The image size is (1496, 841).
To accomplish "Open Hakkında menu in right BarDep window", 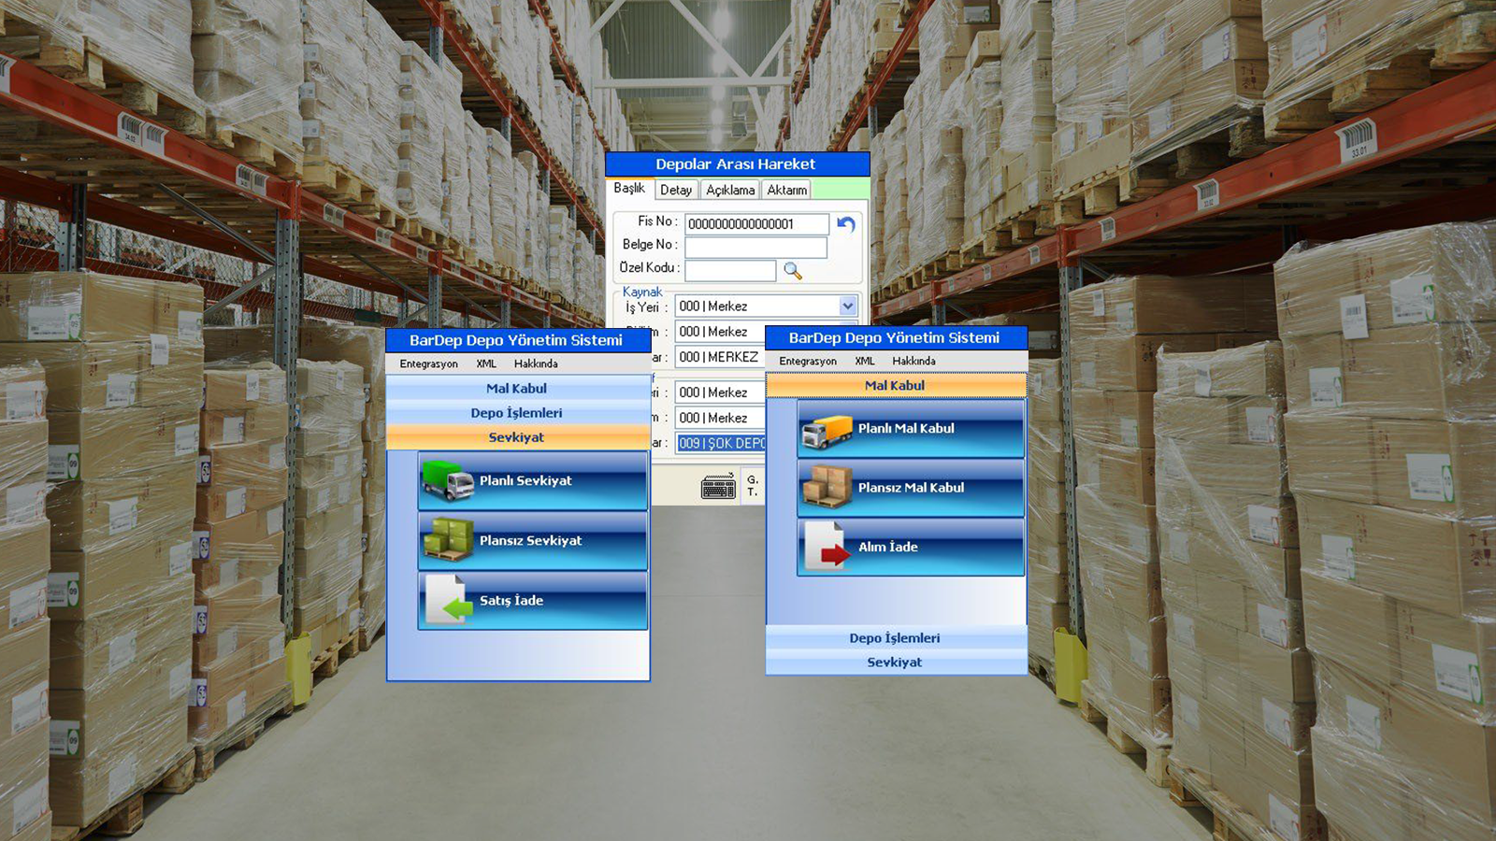I will (913, 362).
